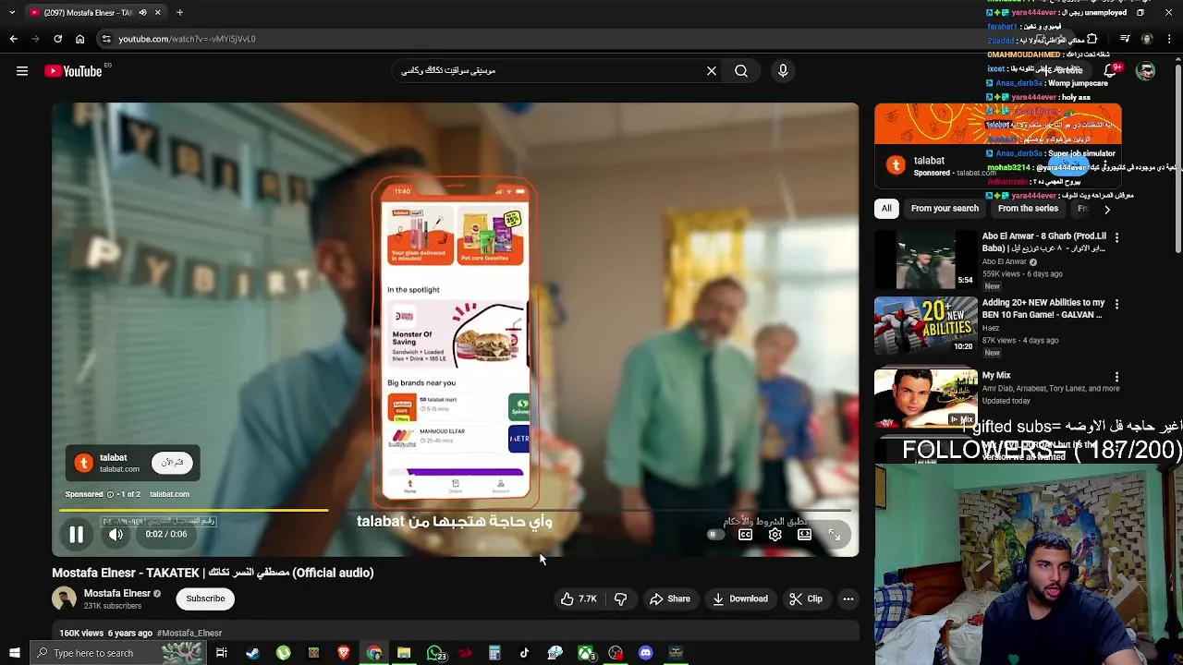The width and height of the screenshot is (1183, 665).
Task: Run the search with the magnifier button
Action: click(x=741, y=71)
